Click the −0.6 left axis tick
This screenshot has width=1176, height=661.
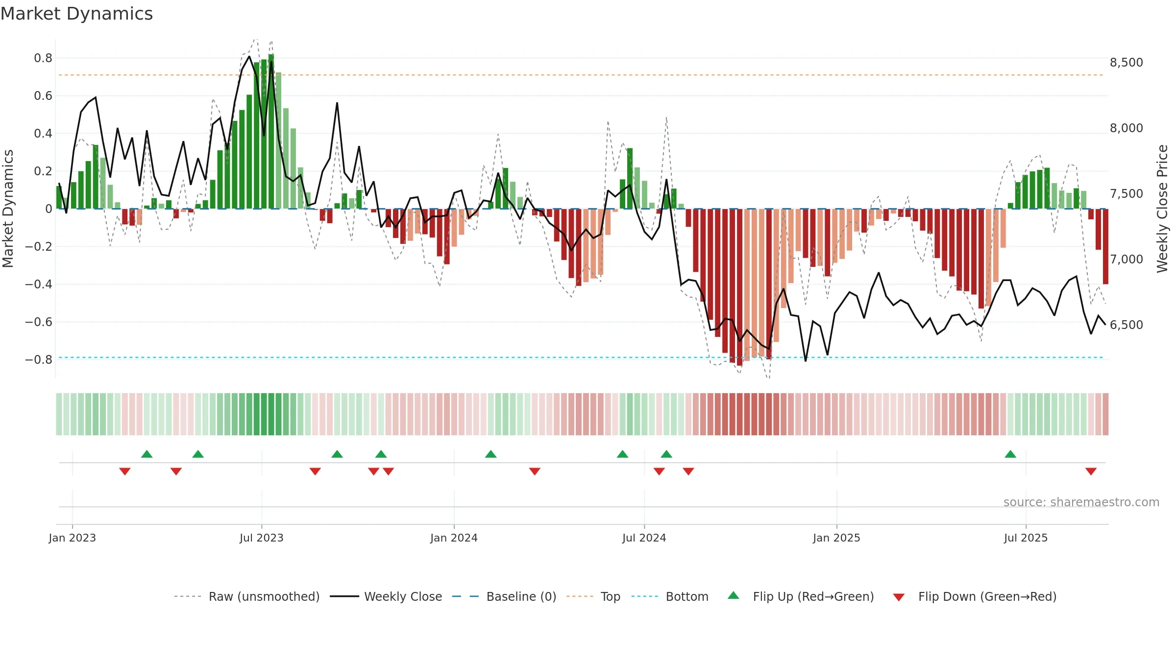39,322
